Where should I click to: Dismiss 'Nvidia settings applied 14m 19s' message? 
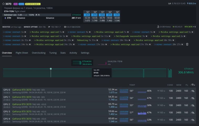74,44
